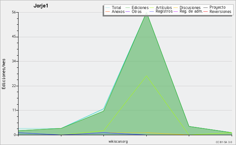Click the cyan Total legend line swatch

click(x=108, y=7)
